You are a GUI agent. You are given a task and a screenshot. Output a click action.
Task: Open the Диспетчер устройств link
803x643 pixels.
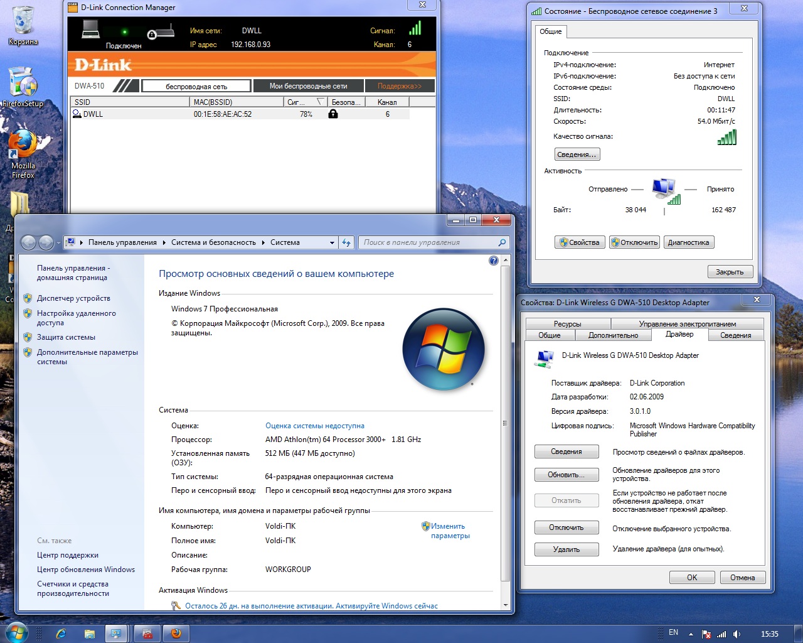[73, 298]
